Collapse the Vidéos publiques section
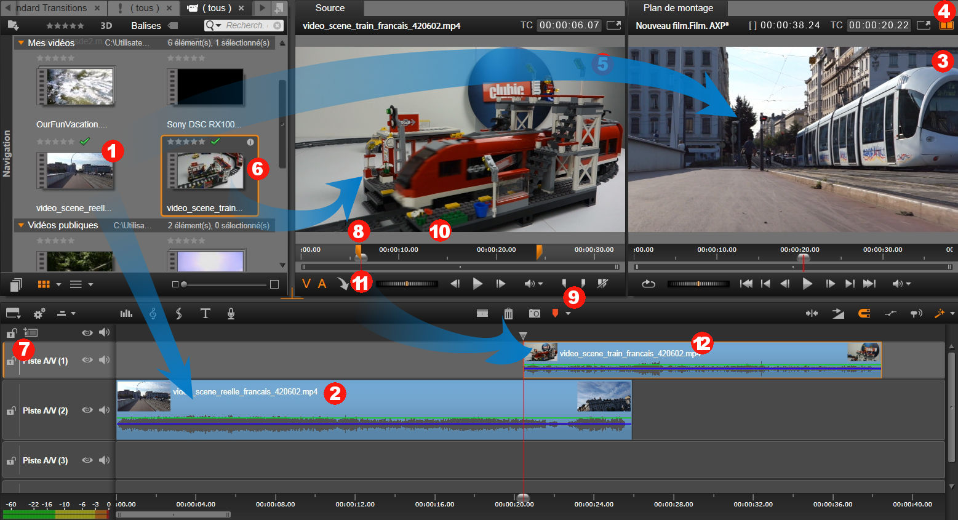Viewport: 958px width, 520px height. tap(21, 225)
